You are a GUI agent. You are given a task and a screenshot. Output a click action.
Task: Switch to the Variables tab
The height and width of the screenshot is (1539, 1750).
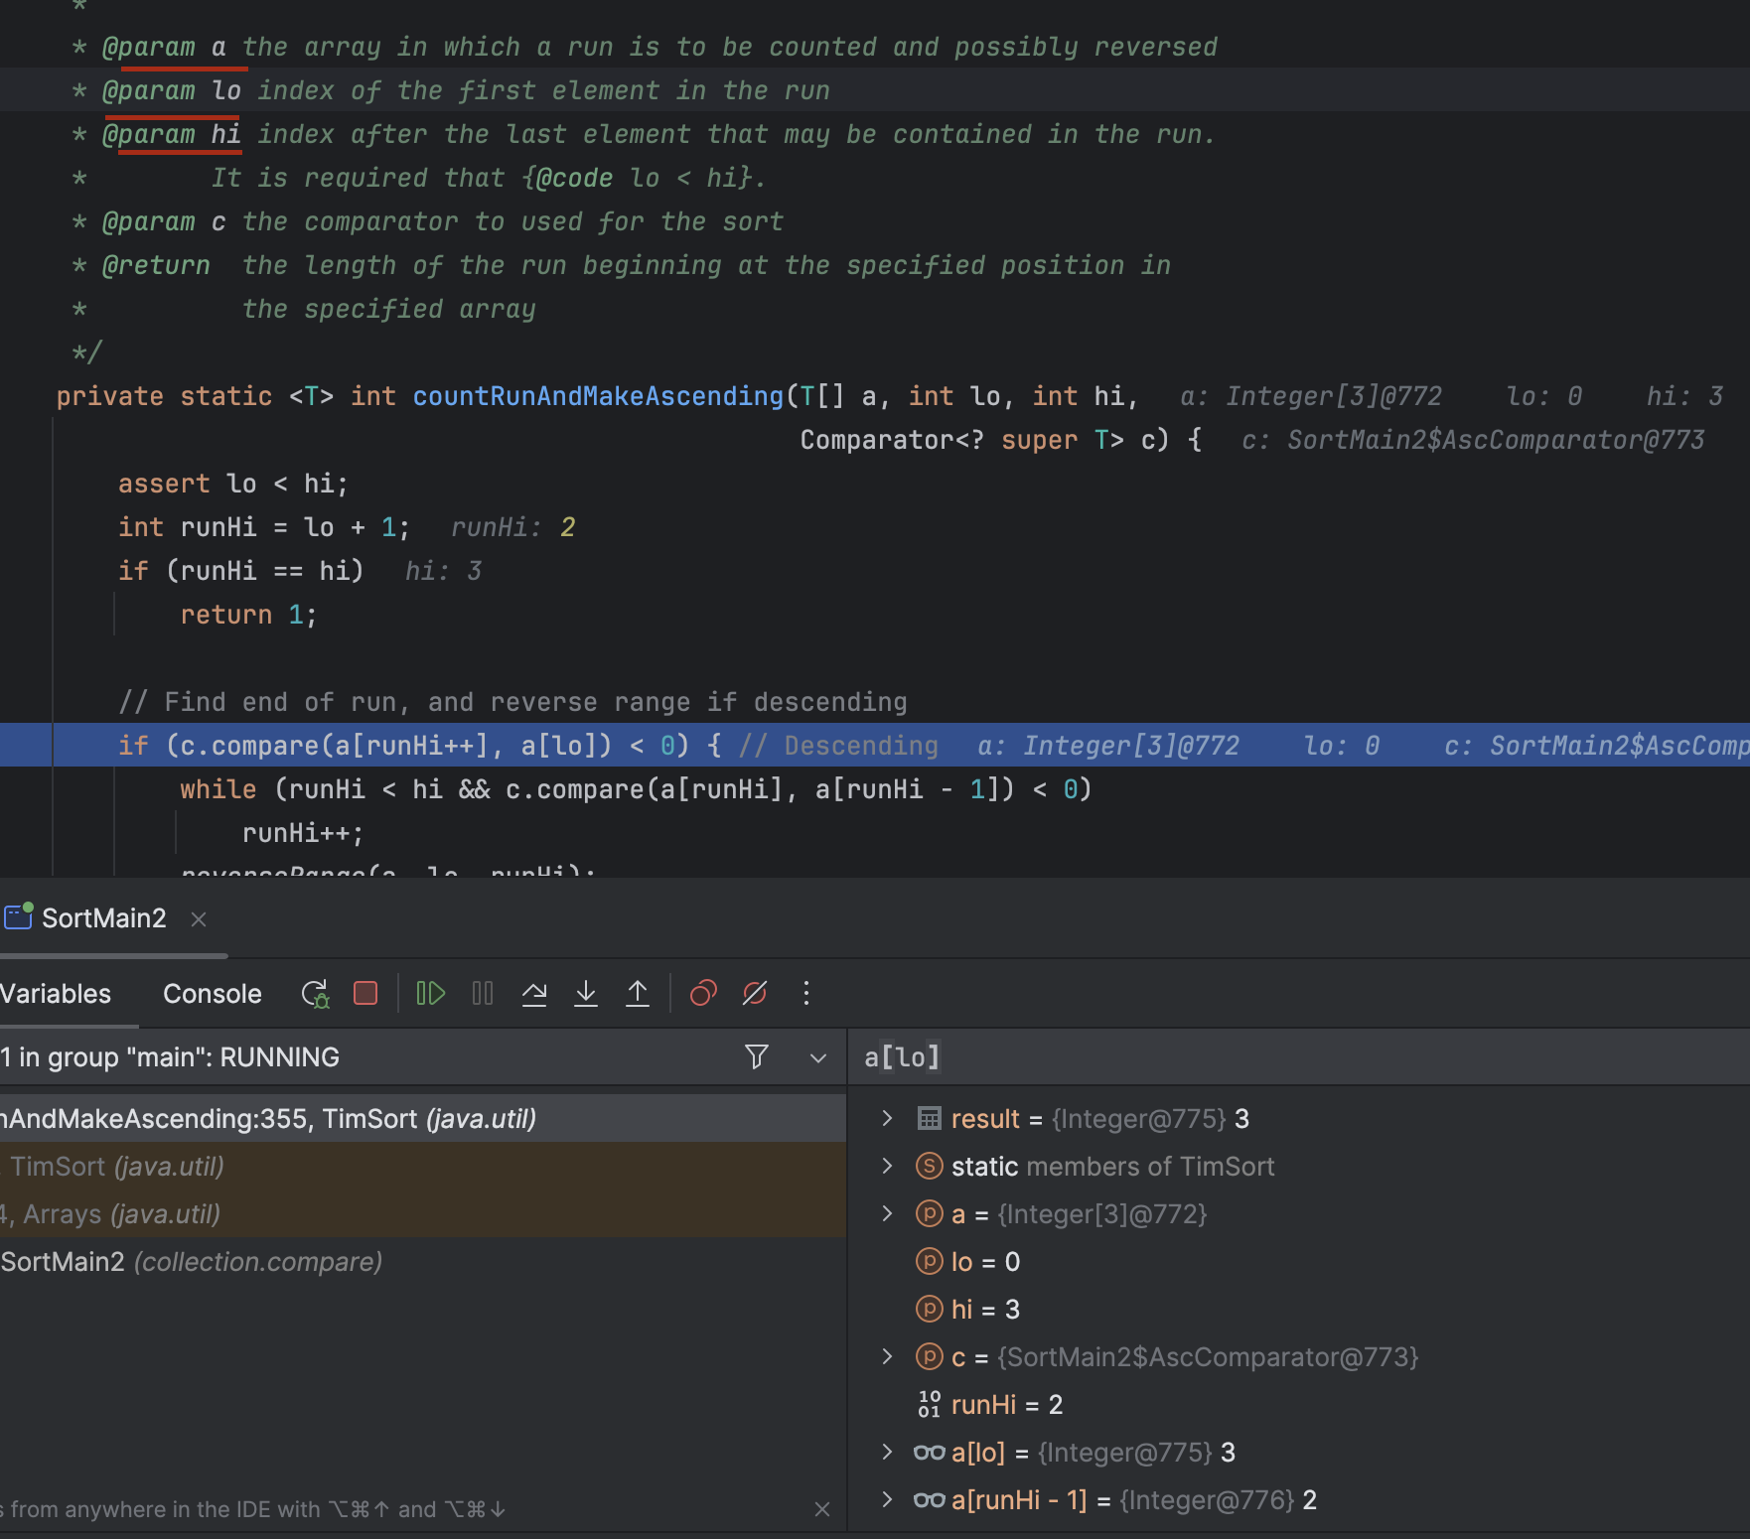tap(56, 994)
